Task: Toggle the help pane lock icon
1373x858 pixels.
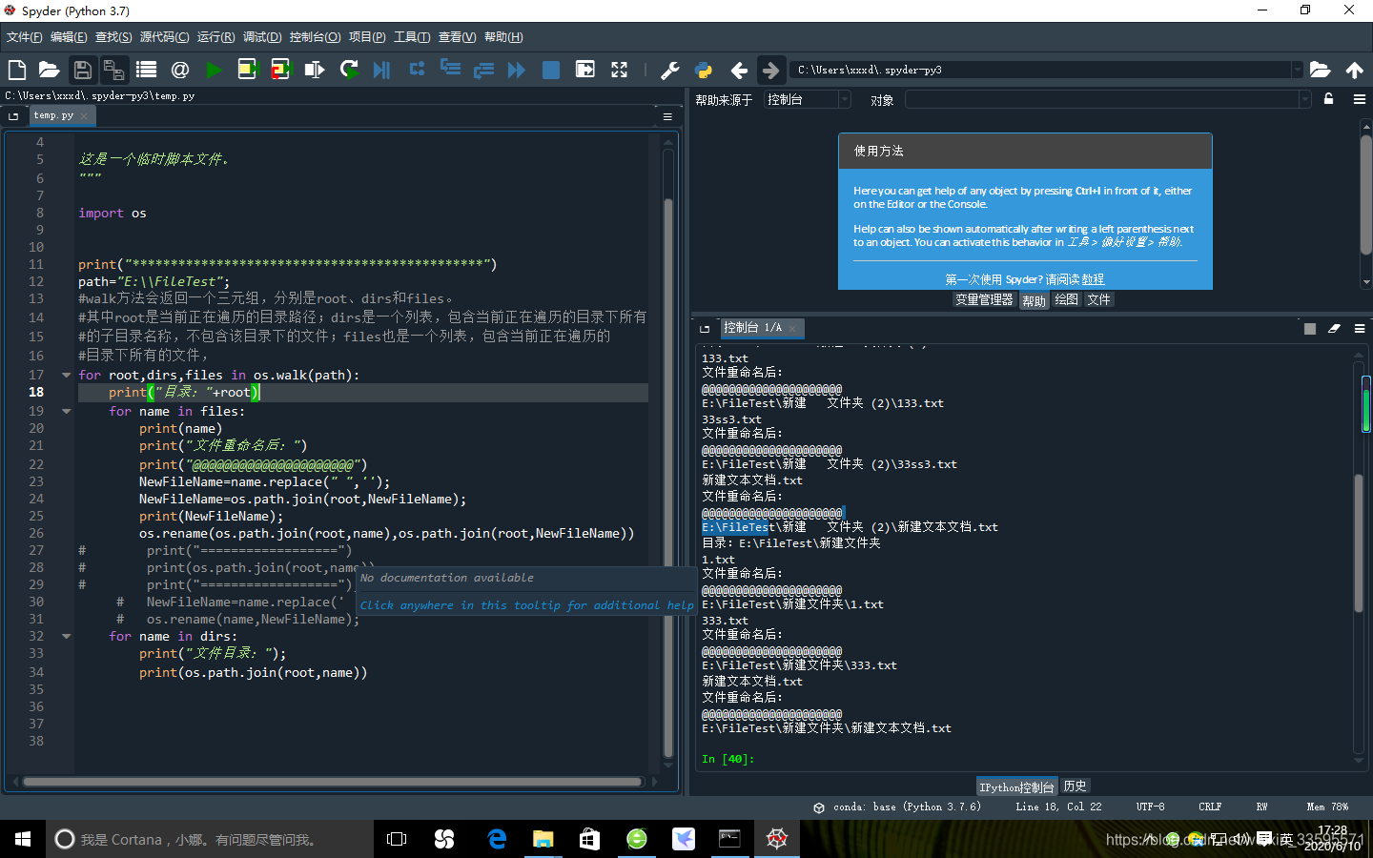Action: tap(1328, 99)
